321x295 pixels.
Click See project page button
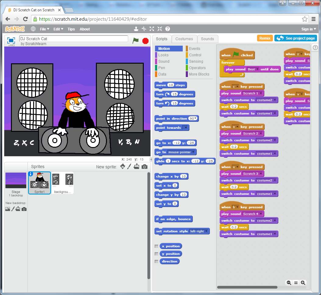click(296, 38)
